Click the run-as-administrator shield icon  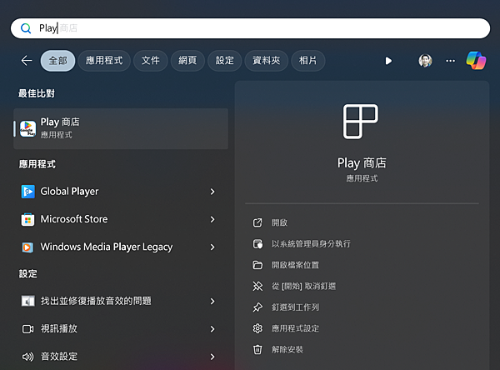tap(257, 243)
